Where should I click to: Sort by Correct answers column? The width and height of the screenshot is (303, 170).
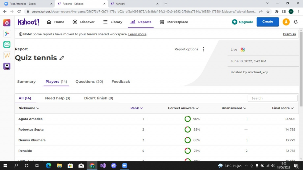(183, 108)
